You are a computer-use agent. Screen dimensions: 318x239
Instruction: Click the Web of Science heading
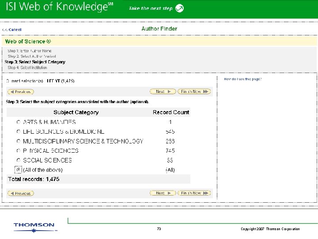click(x=28, y=42)
